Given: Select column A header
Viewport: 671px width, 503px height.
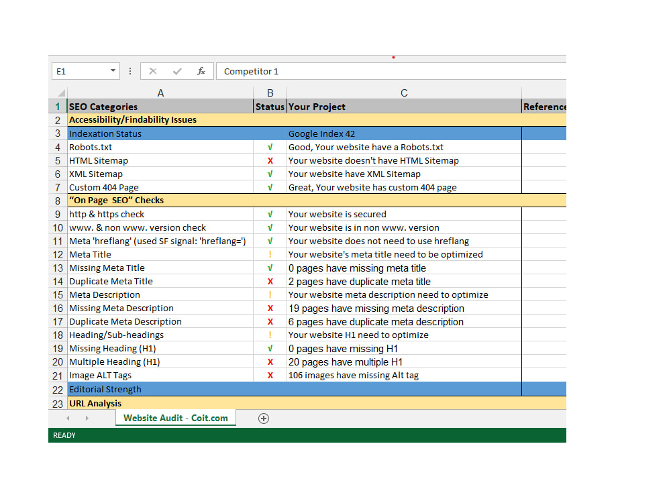Looking at the screenshot, I should coord(160,93).
